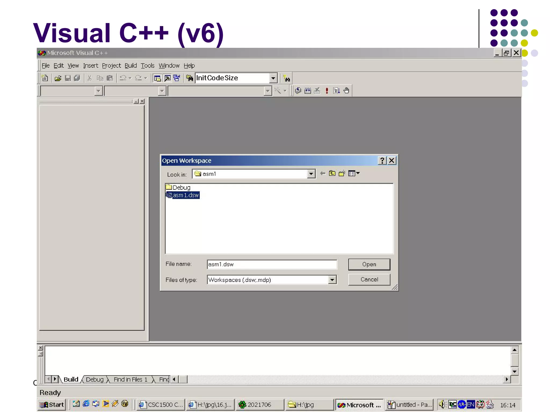Click the red exclamation Execute Program icon
The image size is (550, 412).
327,90
